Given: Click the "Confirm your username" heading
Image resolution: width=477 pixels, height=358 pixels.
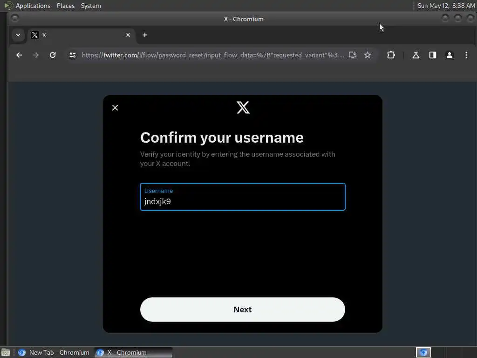Looking at the screenshot, I should point(222,138).
